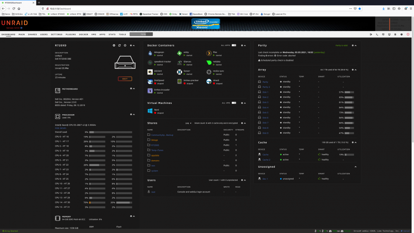Click the Nord Windows VM icon
The width and height of the screenshot is (414, 233).
click(150, 111)
